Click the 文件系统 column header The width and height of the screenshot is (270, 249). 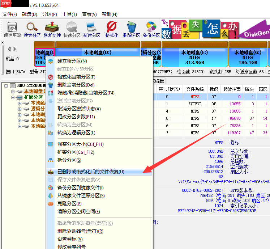click(195, 89)
